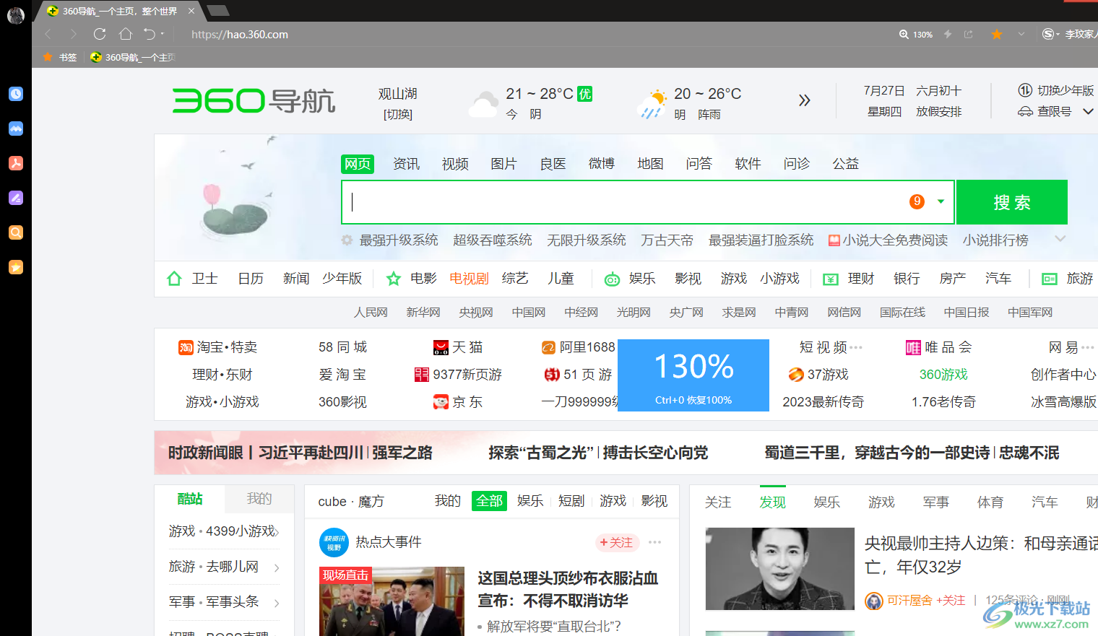The height and width of the screenshot is (636, 1098).
Task: Open the 放假安排 link
Action: pyautogui.click(x=939, y=111)
